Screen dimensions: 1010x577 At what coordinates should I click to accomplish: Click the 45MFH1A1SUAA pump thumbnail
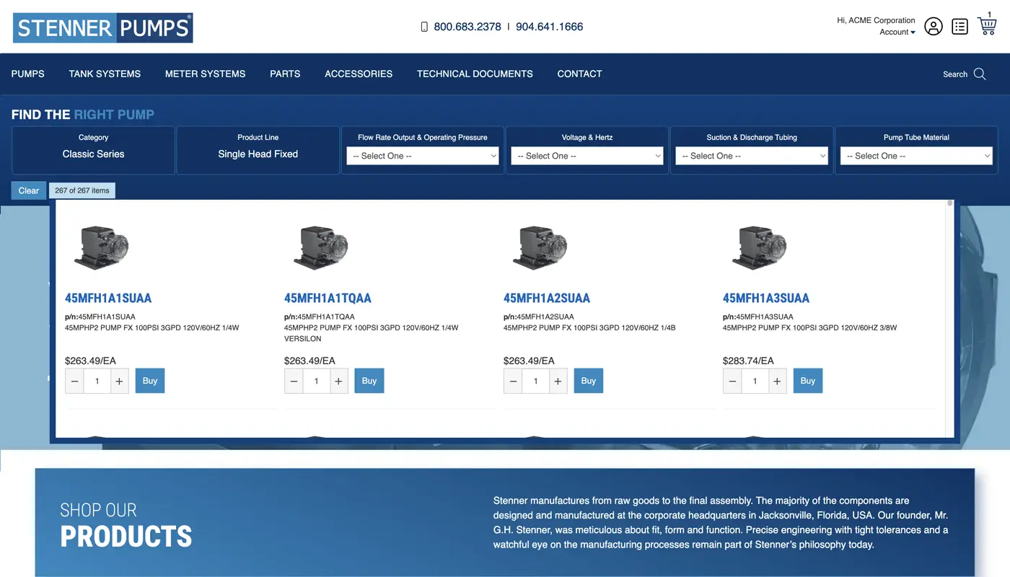[102, 247]
